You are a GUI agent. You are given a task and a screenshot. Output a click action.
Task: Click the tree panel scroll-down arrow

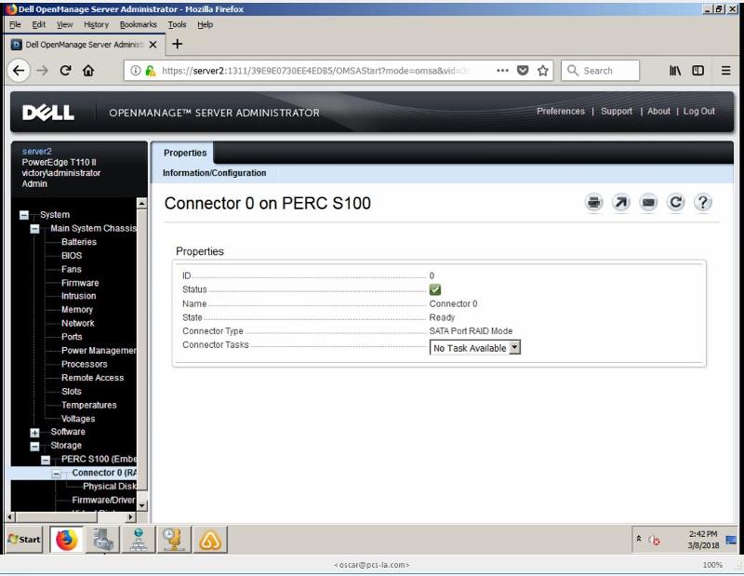[141, 505]
